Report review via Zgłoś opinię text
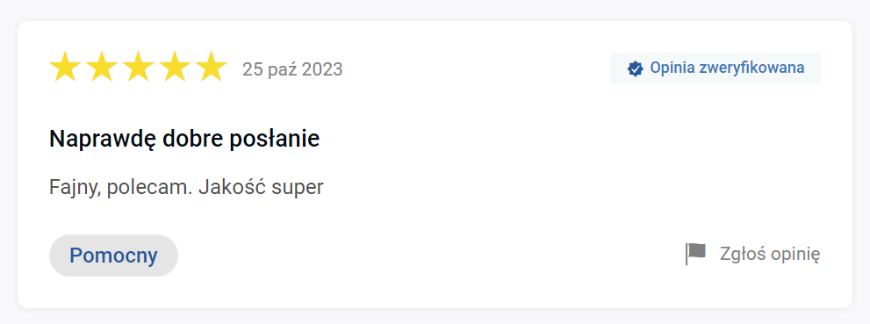Screen dimensions: 870x324 (770, 254)
